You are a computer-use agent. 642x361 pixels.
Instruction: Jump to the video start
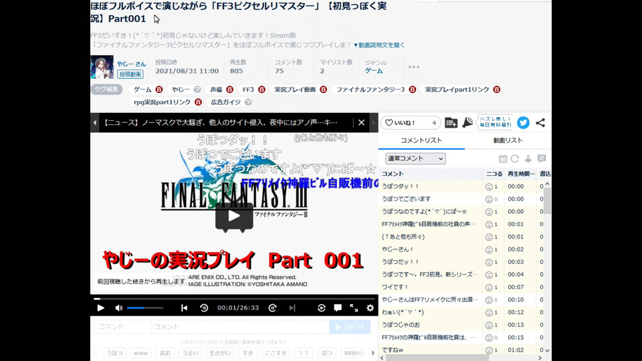pyautogui.click(x=185, y=308)
